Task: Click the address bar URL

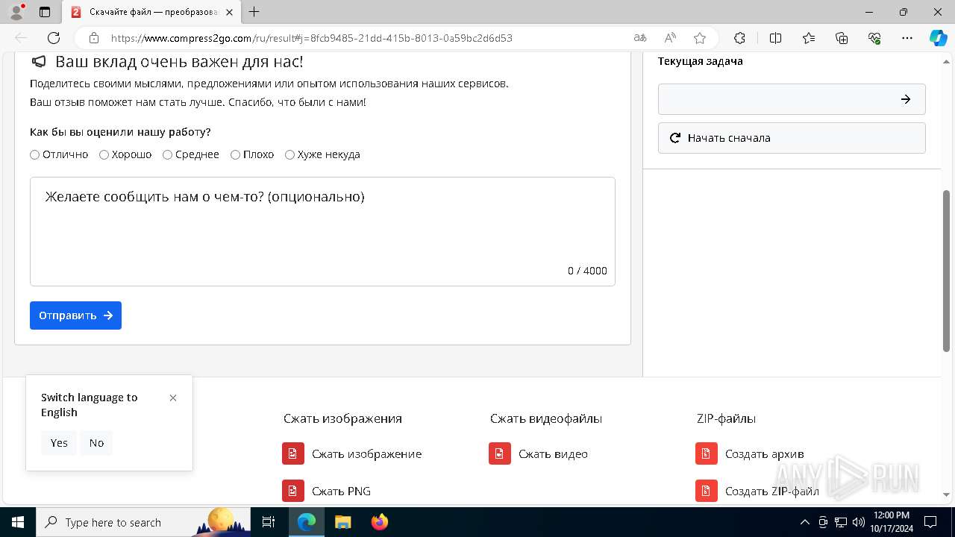Action: tap(312, 38)
